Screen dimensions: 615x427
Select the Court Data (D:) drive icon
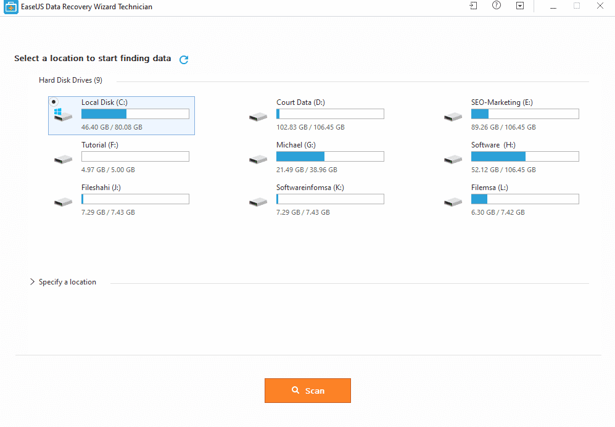click(258, 117)
